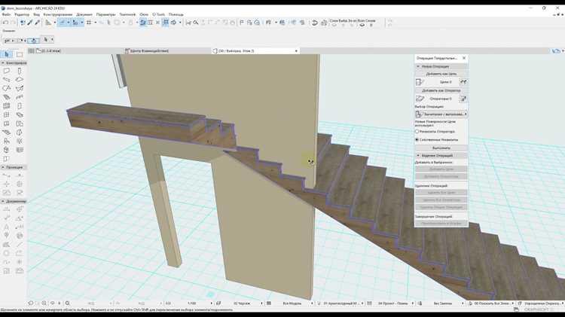Select the Marquee tool beside the Arrow
This screenshot has height=317, width=565.
tap(20, 54)
